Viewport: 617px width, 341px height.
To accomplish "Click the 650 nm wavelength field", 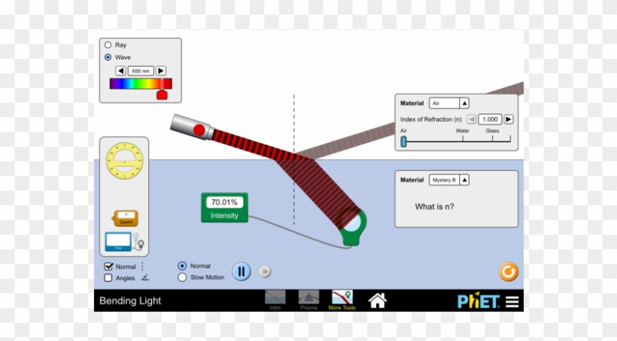I will coord(140,70).
